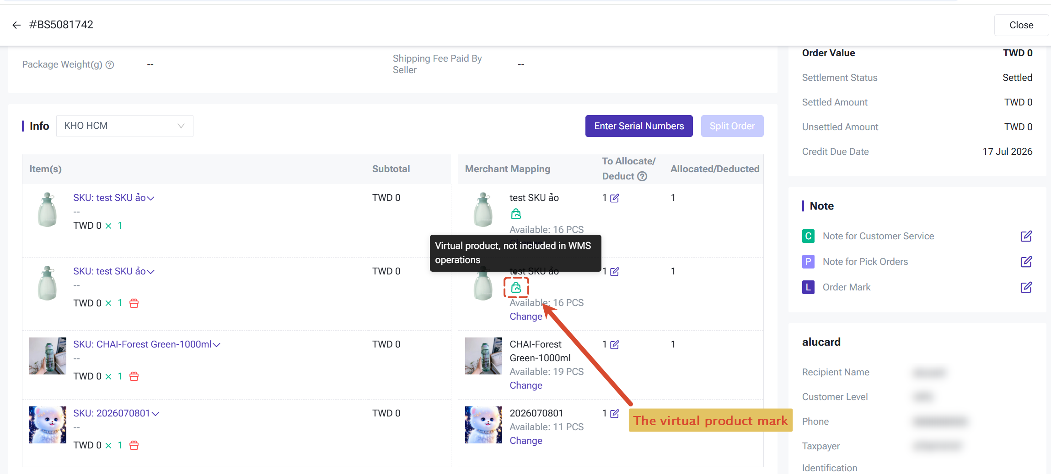Screen dimensions: 1051x474
Task: Open merchant mapping thumbnail for 2026070801
Action: point(483,425)
